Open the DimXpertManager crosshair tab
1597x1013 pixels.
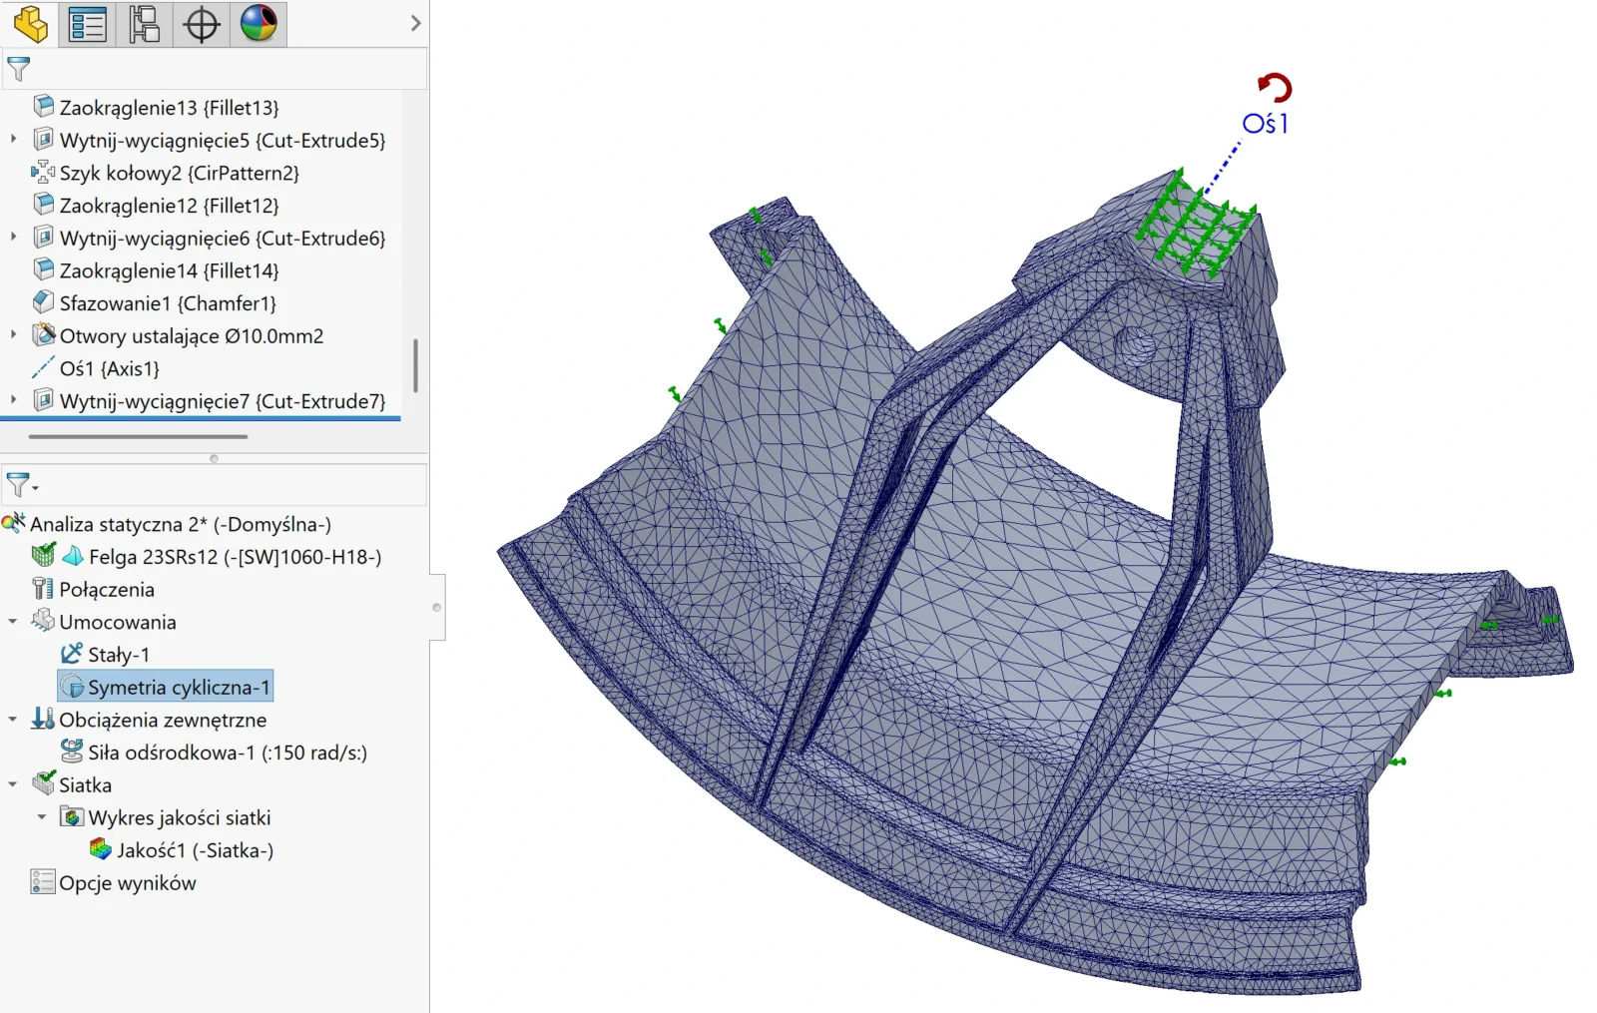pyautogui.click(x=202, y=24)
